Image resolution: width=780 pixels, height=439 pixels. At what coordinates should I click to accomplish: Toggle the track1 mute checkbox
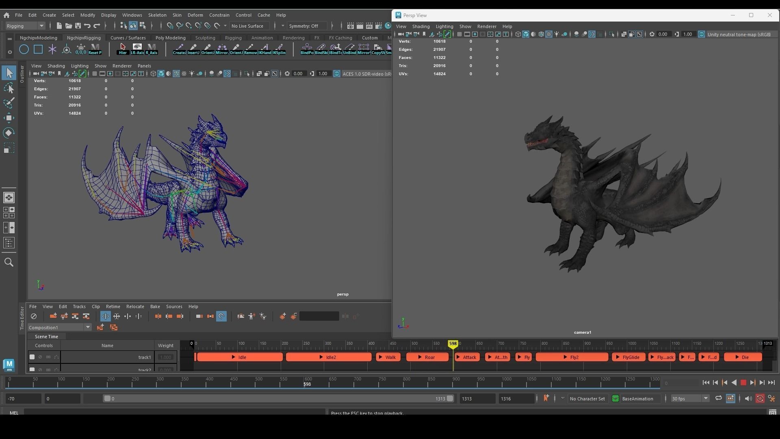pos(32,357)
